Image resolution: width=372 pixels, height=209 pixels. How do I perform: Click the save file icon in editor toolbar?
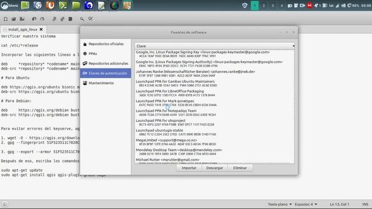22,19
